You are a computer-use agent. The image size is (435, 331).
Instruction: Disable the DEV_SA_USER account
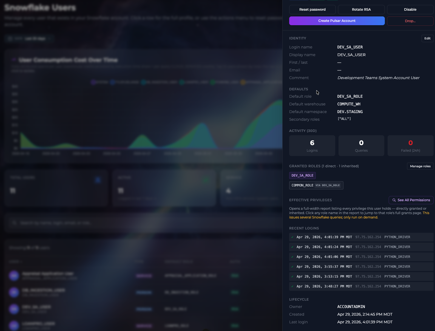click(410, 10)
